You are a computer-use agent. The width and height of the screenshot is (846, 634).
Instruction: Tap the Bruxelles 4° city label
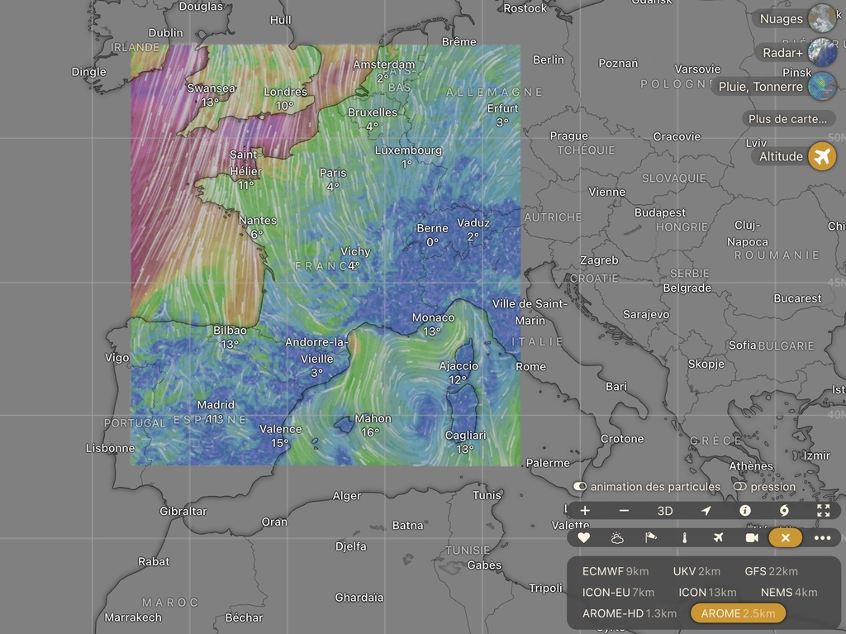pyautogui.click(x=373, y=119)
